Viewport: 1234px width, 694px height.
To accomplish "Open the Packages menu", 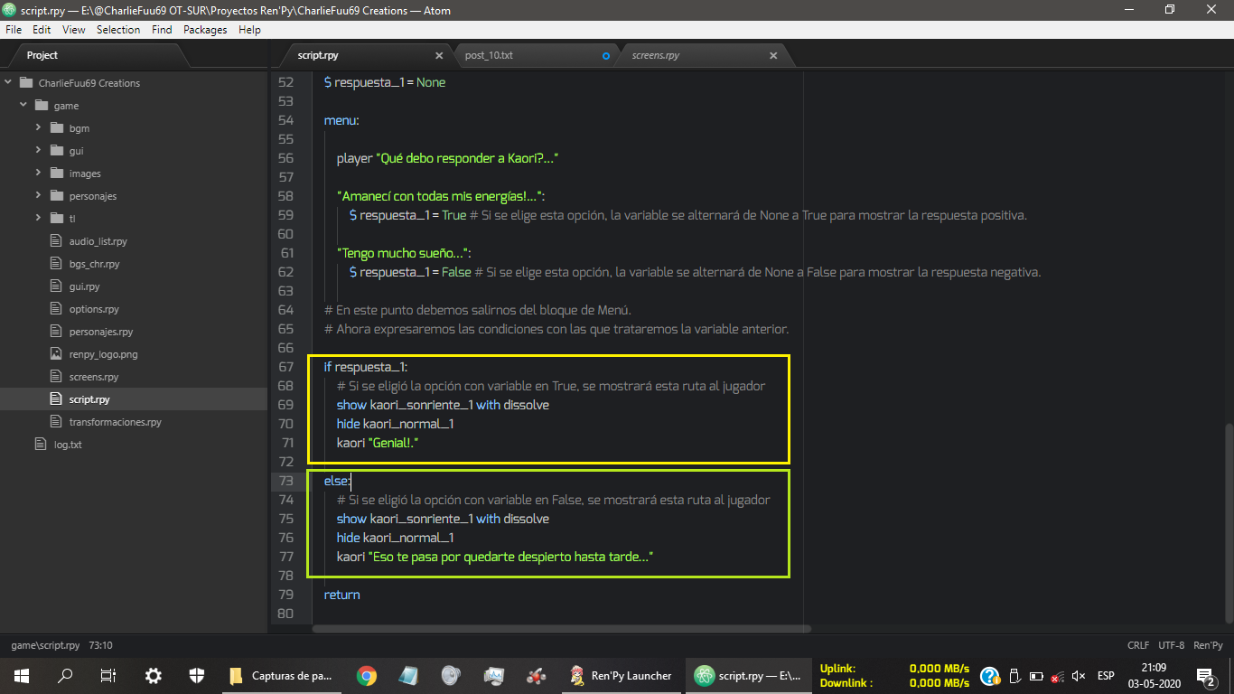I will [205, 30].
